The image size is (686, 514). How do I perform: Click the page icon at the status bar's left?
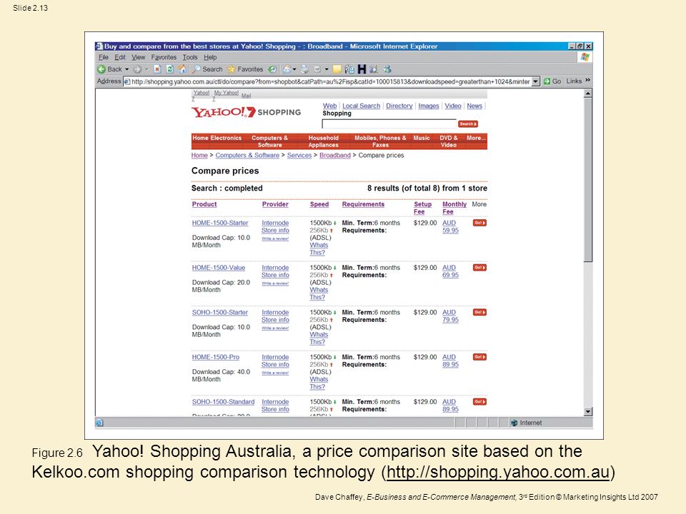click(99, 423)
